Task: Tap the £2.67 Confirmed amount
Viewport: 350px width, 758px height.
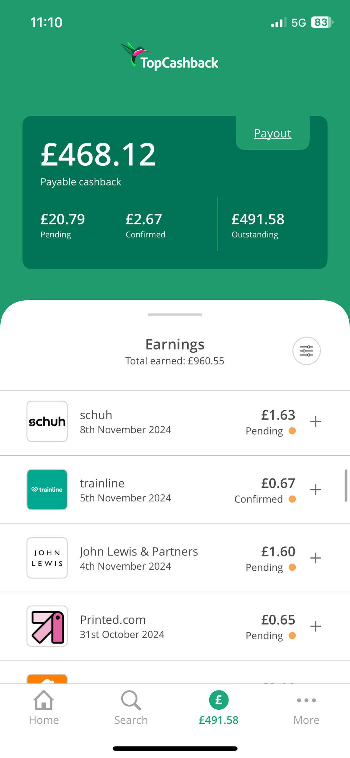Action: (144, 219)
